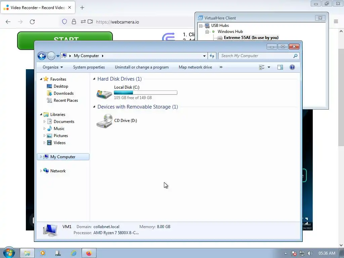This screenshot has height=258, width=344.
Task: Show more toolbar commands via double chevron
Action: point(221,67)
